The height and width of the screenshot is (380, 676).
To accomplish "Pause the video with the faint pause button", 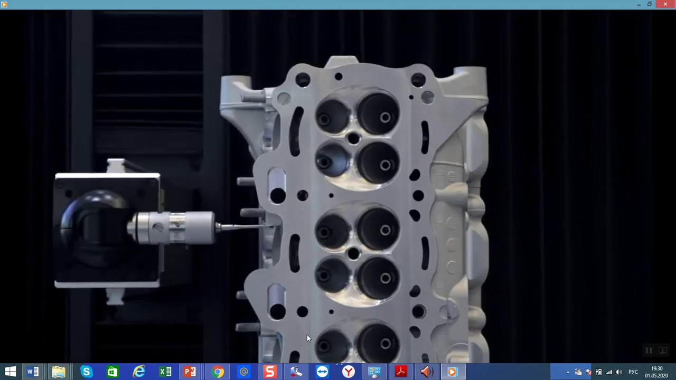I will [x=649, y=350].
